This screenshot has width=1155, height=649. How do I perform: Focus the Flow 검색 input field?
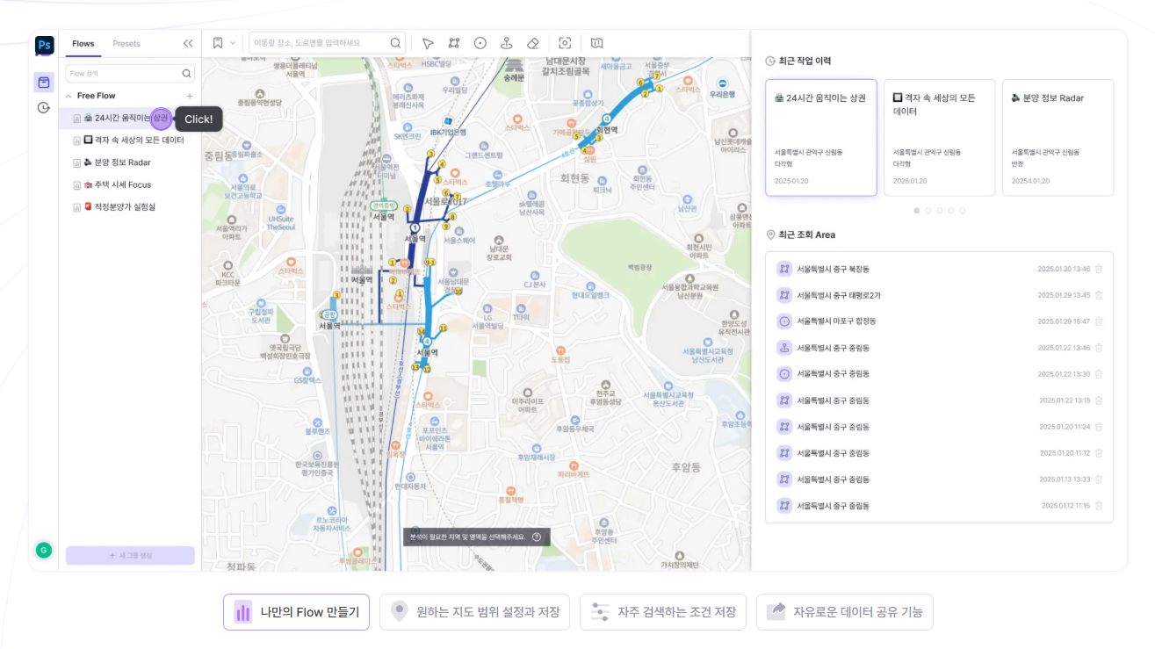130,74
